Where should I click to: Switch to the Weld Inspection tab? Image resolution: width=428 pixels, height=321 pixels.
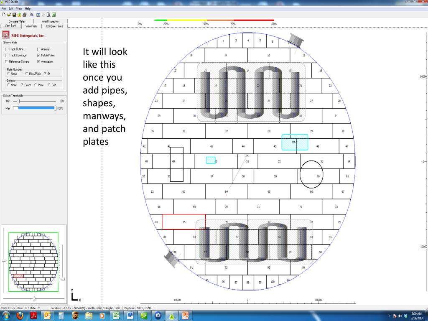tap(51, 21)
